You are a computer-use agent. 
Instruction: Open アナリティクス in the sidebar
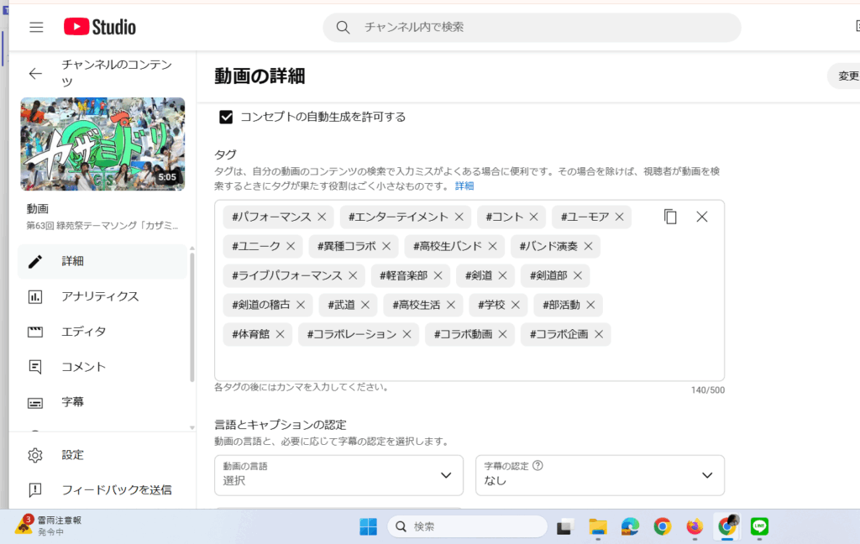coord(100,296)
